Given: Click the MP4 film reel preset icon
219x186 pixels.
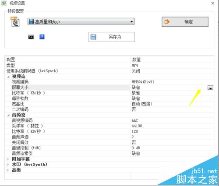Looking at the screenshot, I should tap(15, 22).
